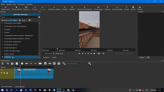Undo the last action with Отменить
The width and height of the screenshot is (164, 92).
click(35, 8)
